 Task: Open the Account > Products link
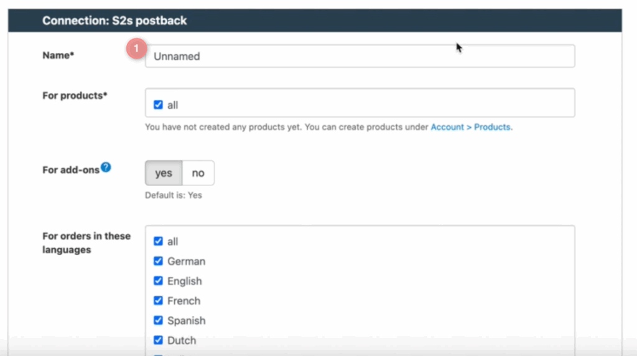click(x=471, y=127)
